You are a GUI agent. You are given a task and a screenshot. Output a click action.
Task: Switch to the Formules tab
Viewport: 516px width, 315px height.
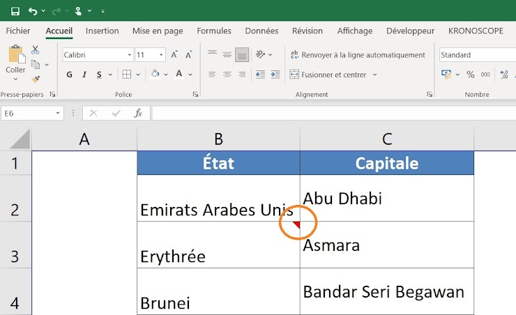213,31
